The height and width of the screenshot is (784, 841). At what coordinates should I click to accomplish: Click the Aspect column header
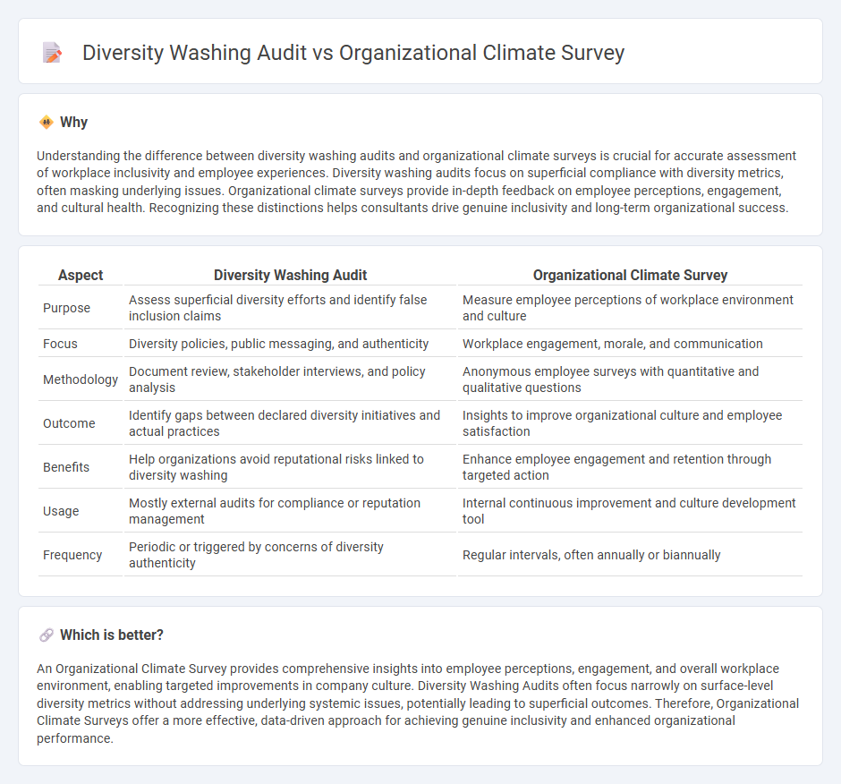point(81,276)
